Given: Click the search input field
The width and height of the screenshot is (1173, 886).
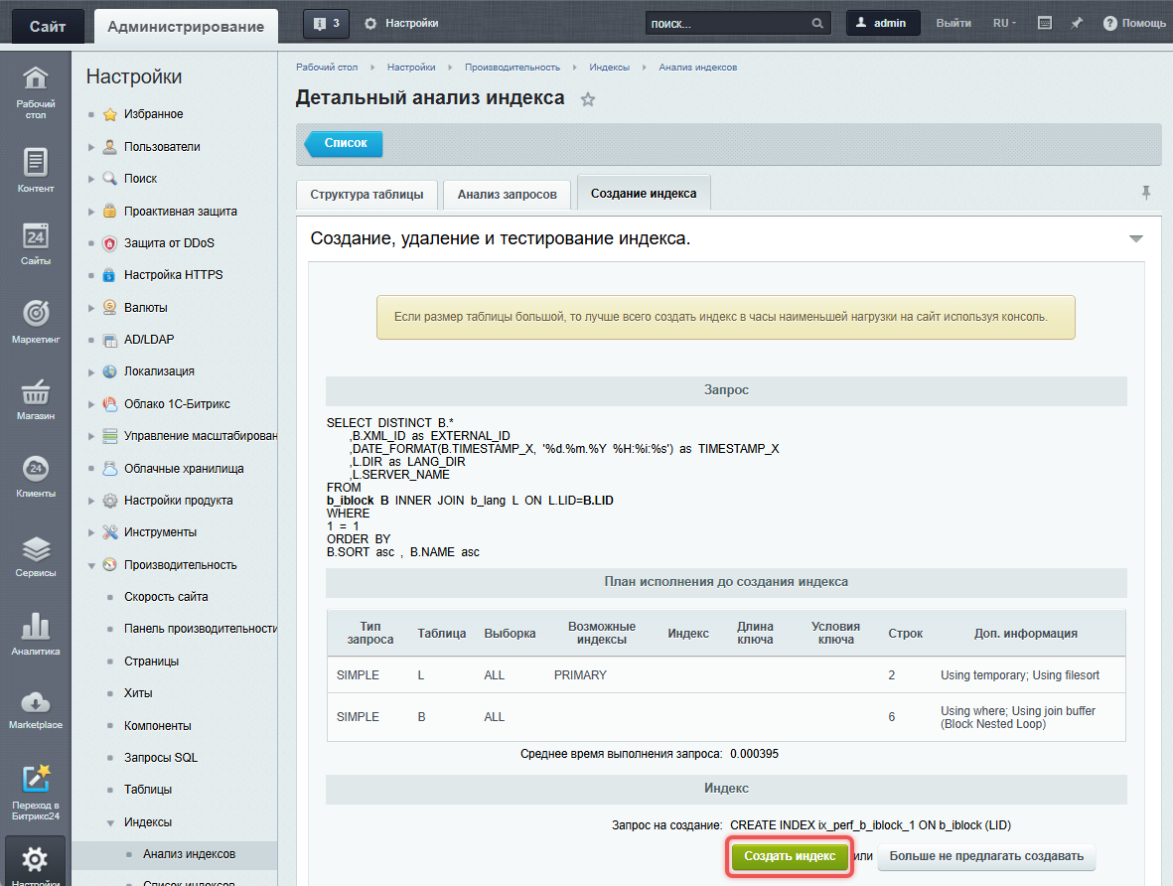Looking at the screenshot, I should point(727,23).
